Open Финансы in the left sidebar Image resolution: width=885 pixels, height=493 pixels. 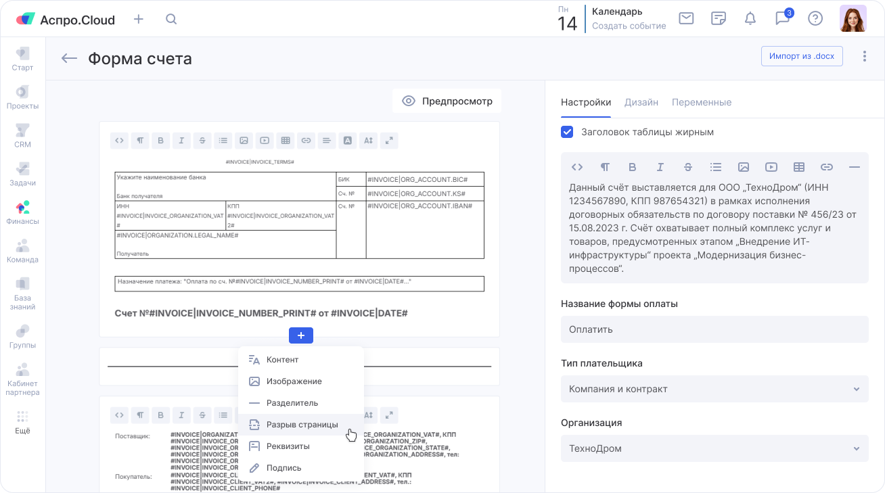(22, 212)
